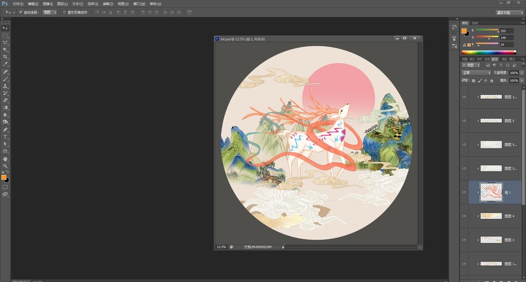The height and width of the screenshot is (282, 526).
Task: Select the 组 1 layer thumbnail
Action: pyautogui.click(x=491, y=192)
